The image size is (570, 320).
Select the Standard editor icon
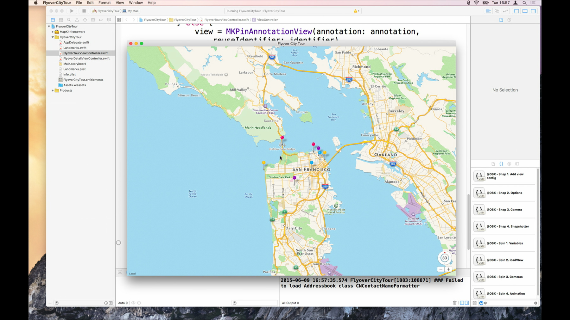click(488, 11)
